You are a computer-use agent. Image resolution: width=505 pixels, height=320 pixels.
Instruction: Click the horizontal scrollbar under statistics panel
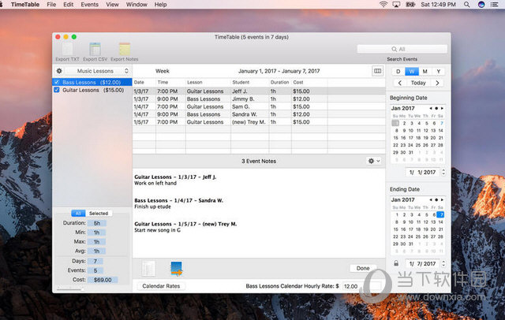coord(69,289)
